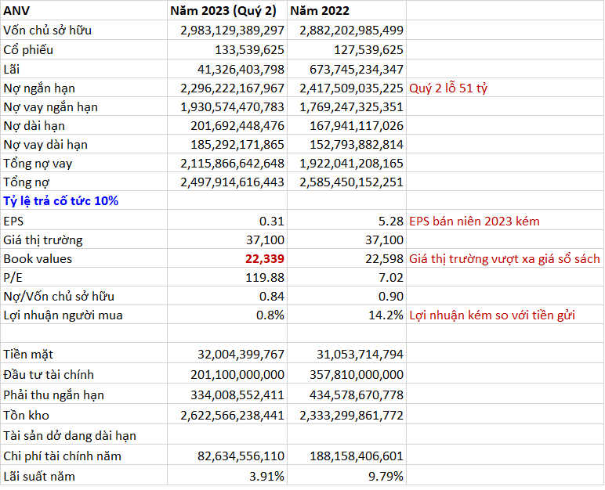Select cell value 2,622,566,238,441
The height and width of the screenshot is (490, 605).
click(x=232, y=416)
